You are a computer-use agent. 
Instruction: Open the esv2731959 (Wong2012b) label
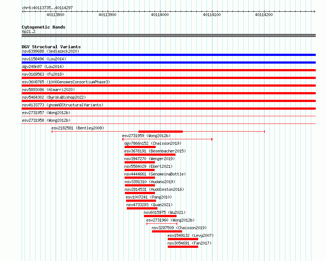pyautogui.click(x=146, y=136)
